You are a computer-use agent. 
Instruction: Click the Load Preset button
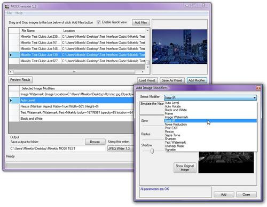coord(147,80)
